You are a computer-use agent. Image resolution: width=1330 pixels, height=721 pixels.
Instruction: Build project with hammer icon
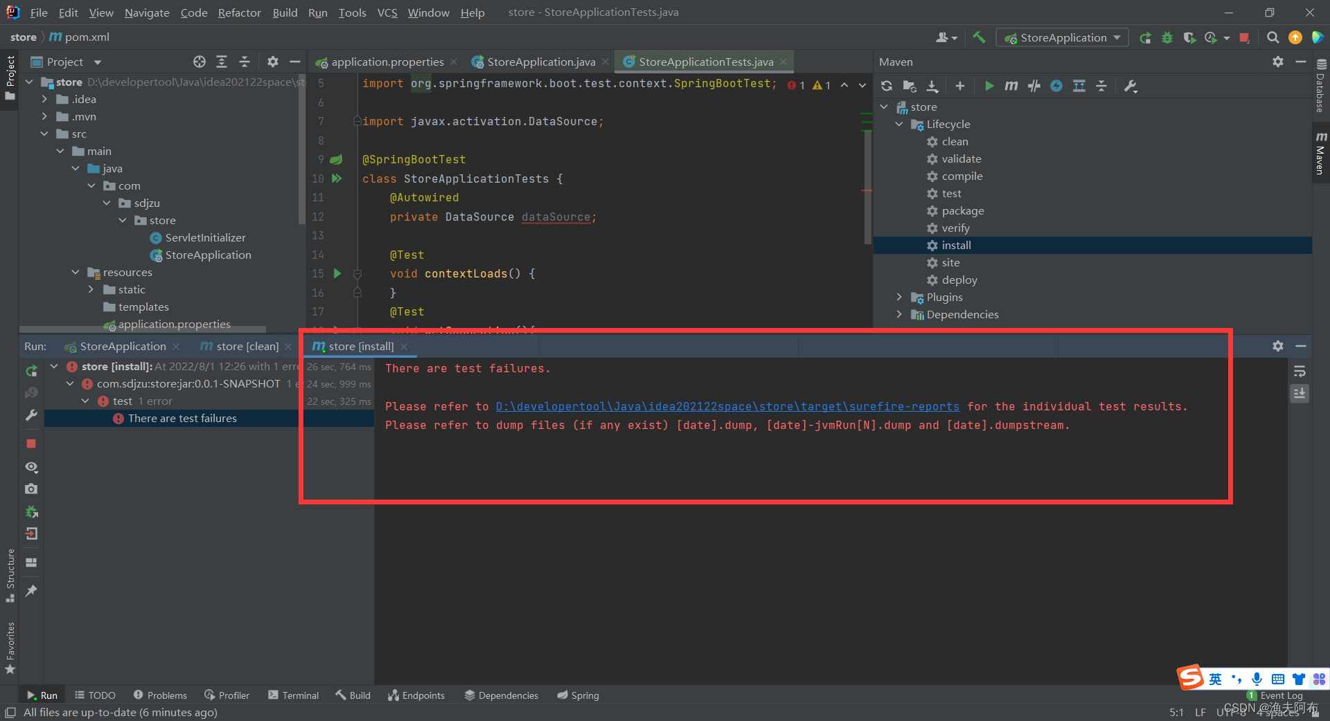(x=979, y=37)
